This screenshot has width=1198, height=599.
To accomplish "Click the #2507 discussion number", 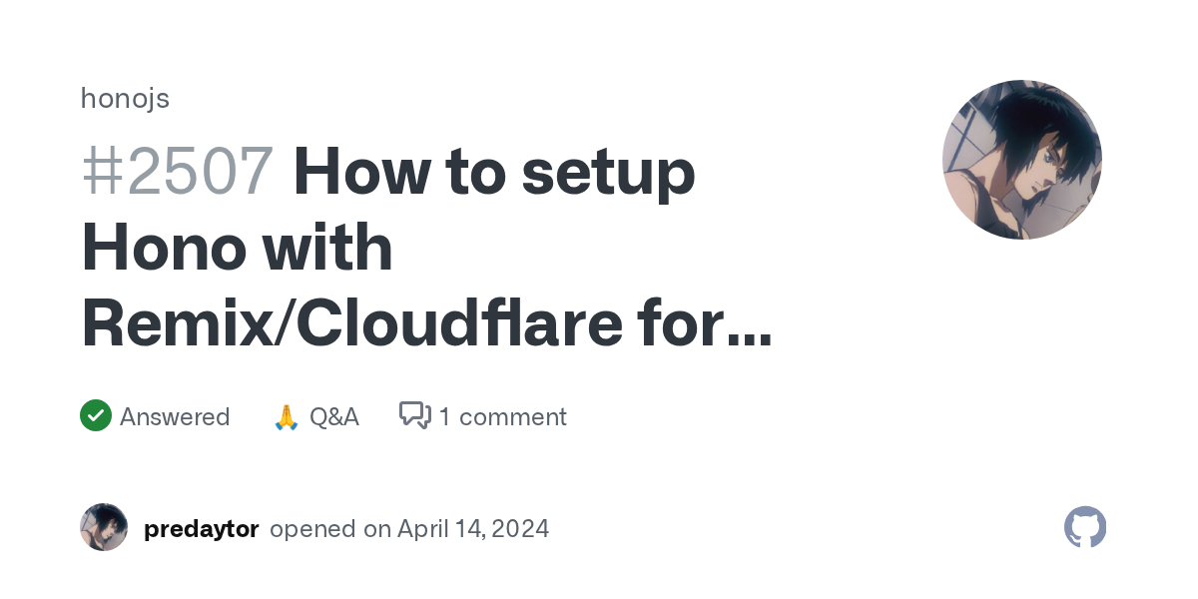I will 177,172.
